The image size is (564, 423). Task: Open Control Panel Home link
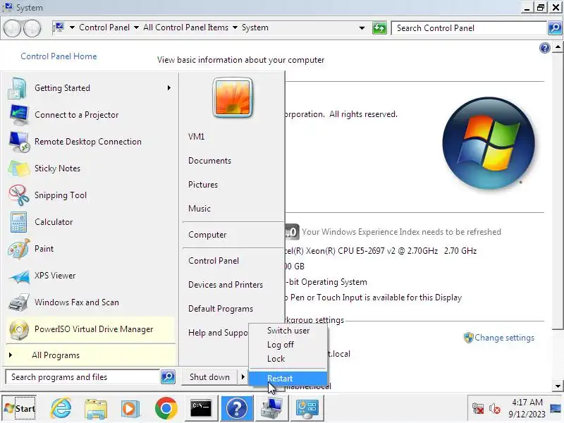(59, 56)
